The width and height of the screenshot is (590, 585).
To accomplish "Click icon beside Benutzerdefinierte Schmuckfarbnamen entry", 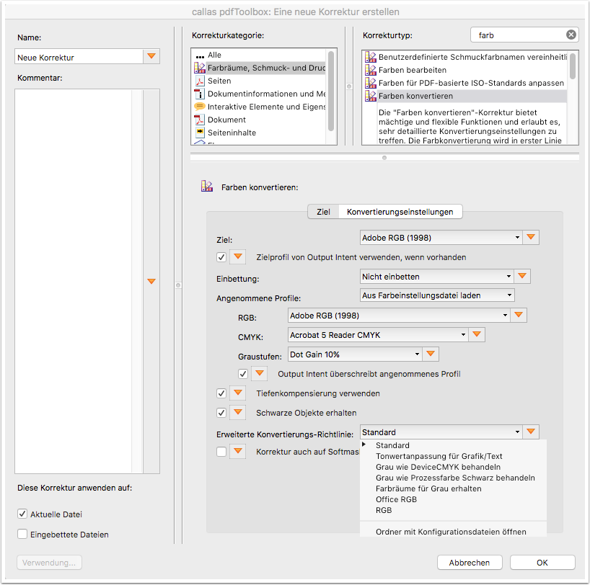I will (x=371, y=57).
